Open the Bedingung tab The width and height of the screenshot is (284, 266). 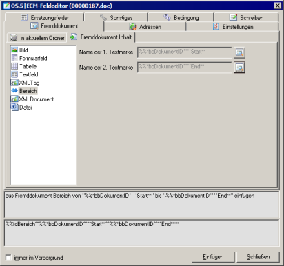coord(181,17)
